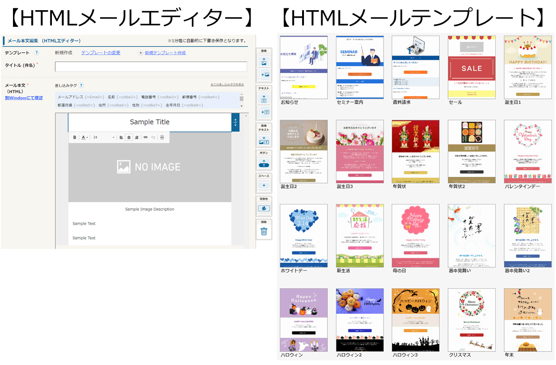Select the 年賀状 template thumbnail
This screenshot has width=556, height=365.
tap(416, 152)
